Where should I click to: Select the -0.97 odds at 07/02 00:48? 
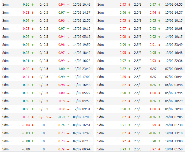pos(153,69)
